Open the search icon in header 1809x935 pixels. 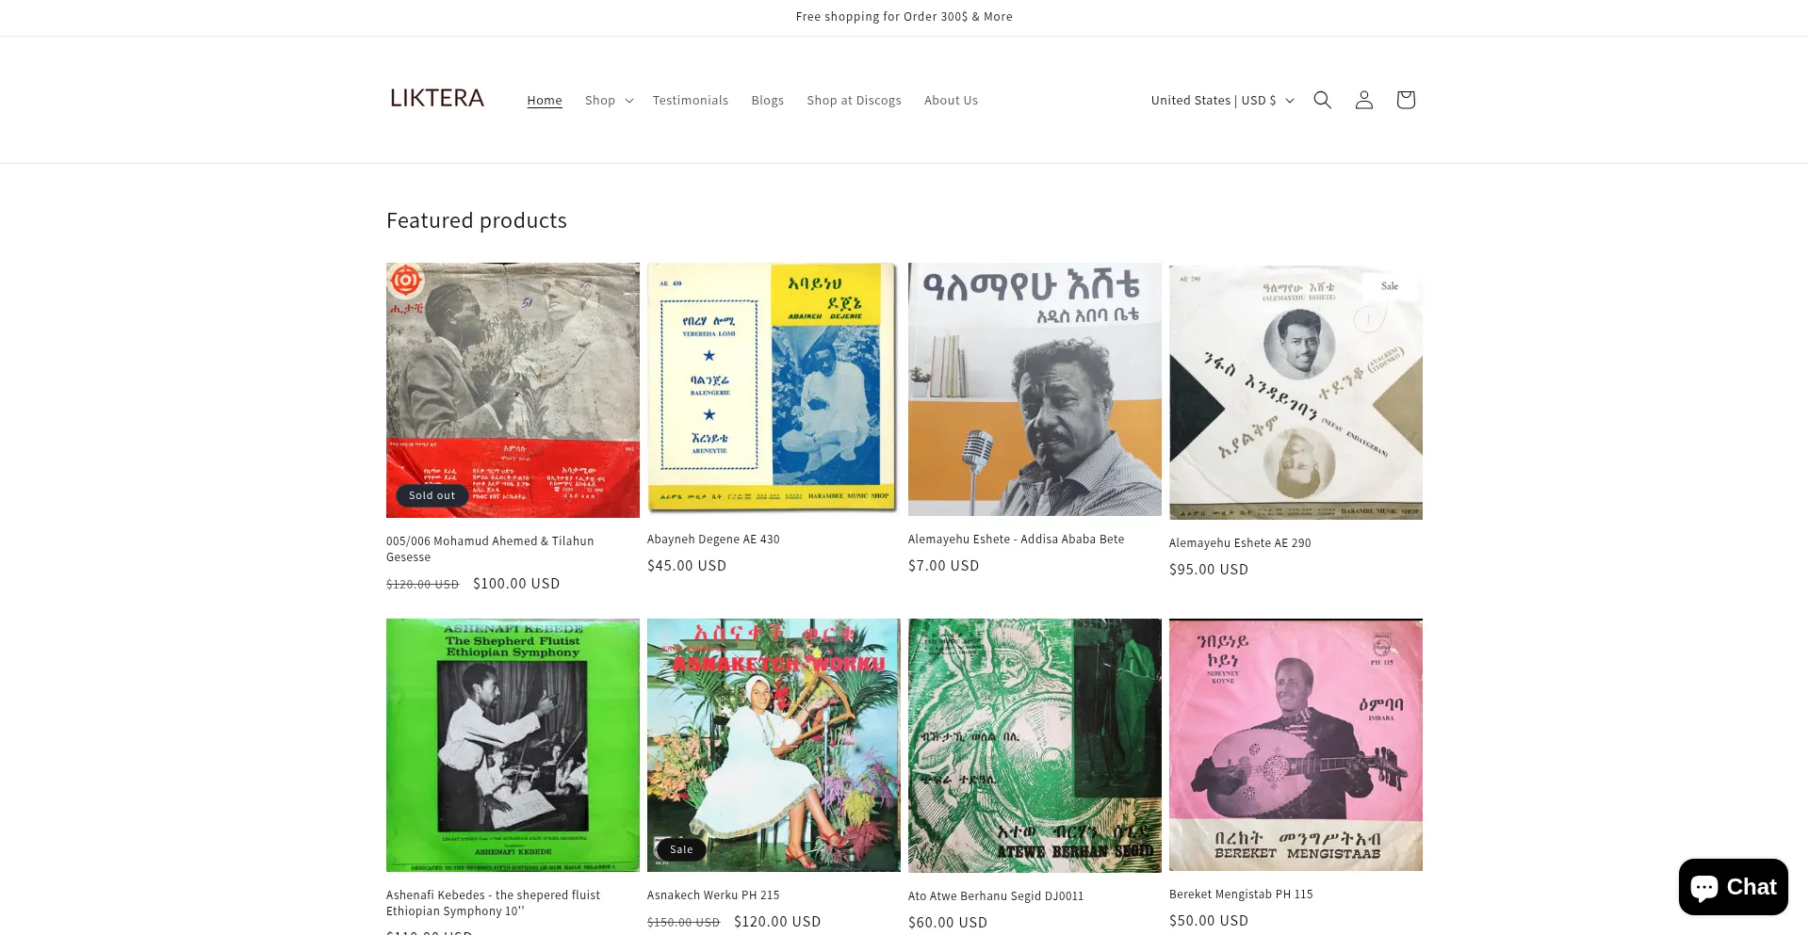1322,100
